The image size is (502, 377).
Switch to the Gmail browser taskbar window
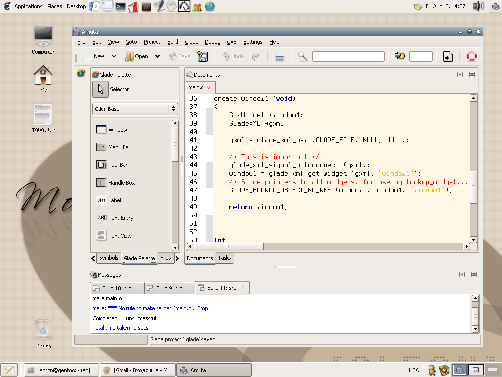138,370
